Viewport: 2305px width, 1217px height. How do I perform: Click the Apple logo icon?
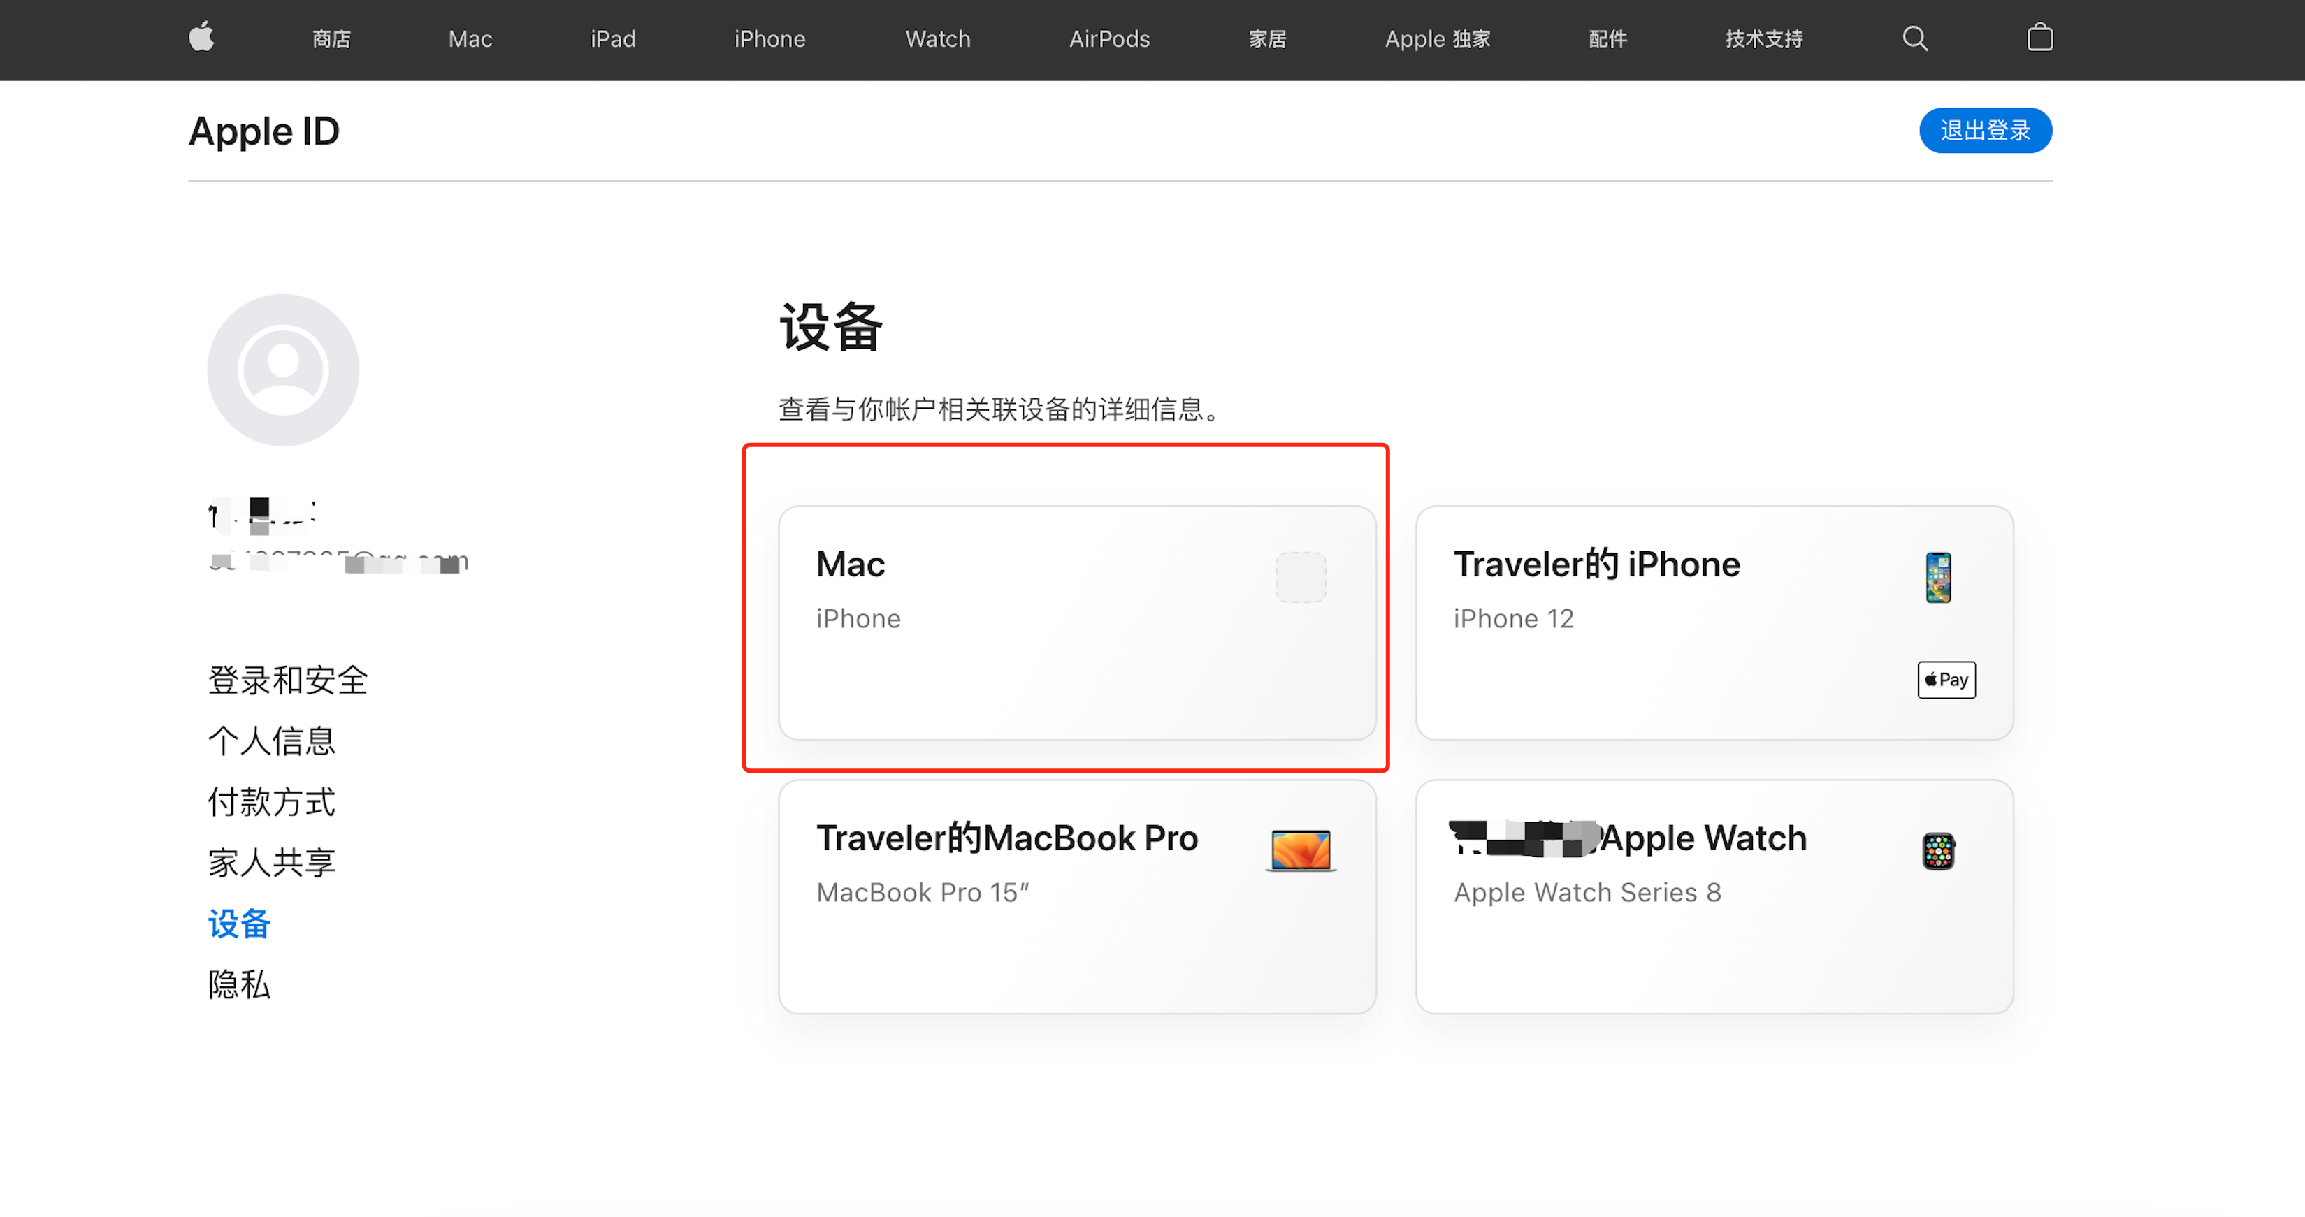pyautogui.click(x=201, y=38)
